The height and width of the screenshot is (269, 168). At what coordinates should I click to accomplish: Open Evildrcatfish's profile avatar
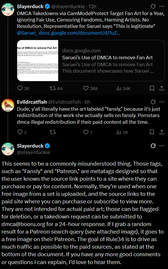8,105
